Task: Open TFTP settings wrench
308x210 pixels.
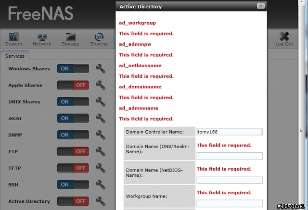Action: 101,168
